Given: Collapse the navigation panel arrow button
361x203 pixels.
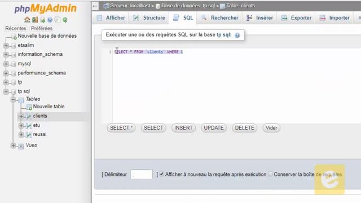Looking at the screenshot, I should pyautogui.click(x=95, y=6).
